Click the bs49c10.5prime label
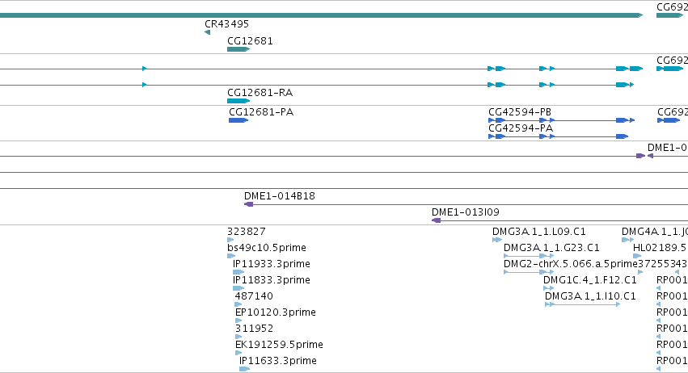The width and height of the screenshot is (688, 373). pyautogui.click(x=267, y=248)
